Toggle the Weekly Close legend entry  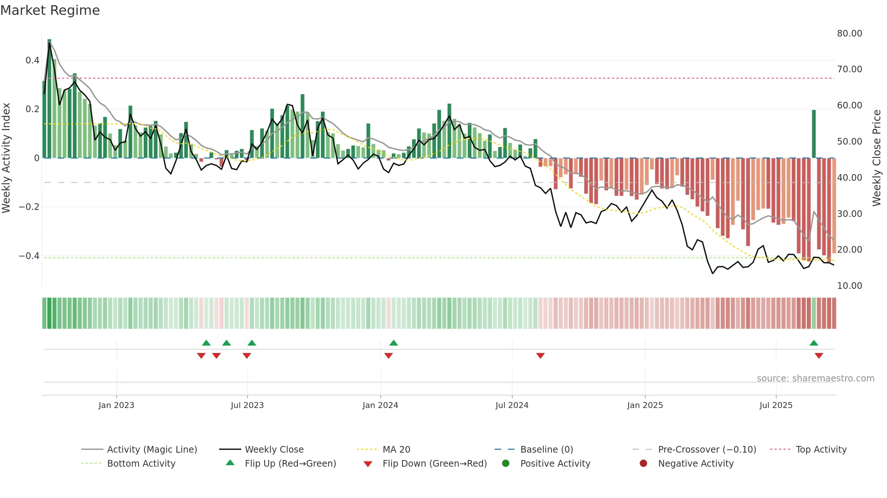coord(261,449)
